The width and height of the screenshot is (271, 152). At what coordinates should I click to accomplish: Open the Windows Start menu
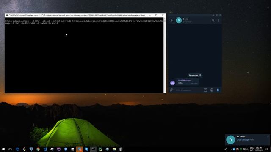[x=3, y=149]
